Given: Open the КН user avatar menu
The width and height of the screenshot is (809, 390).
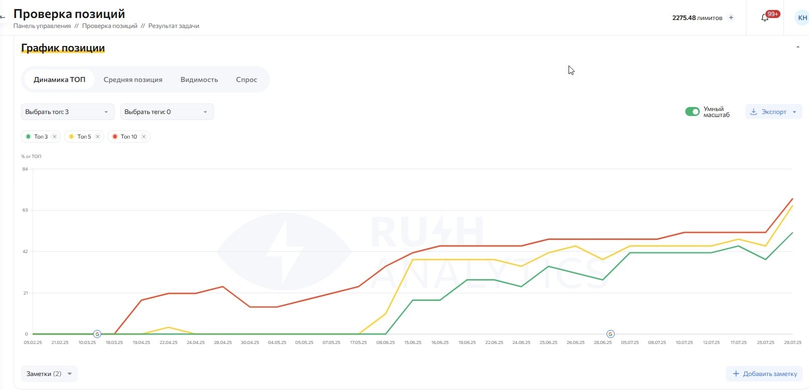Looking at the screenshot, I should [x=802, y=17].
